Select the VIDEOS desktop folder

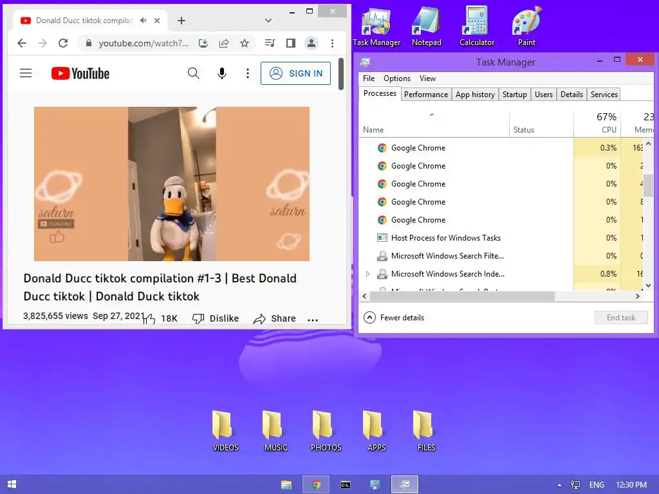(x=225, y=432)
